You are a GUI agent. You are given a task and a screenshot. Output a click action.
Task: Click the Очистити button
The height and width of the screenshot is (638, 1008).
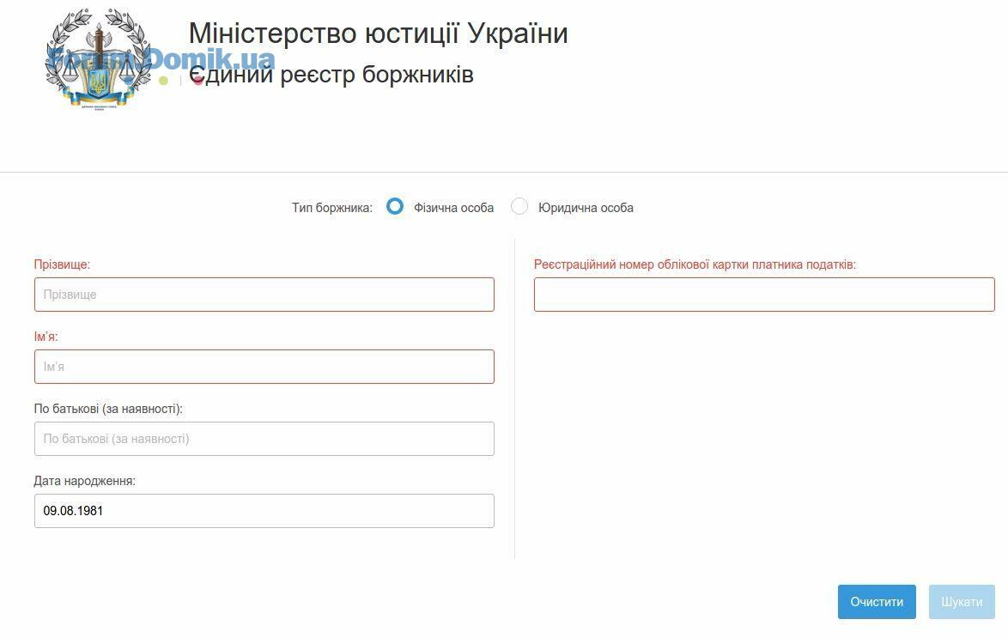(x=877, y=602)
